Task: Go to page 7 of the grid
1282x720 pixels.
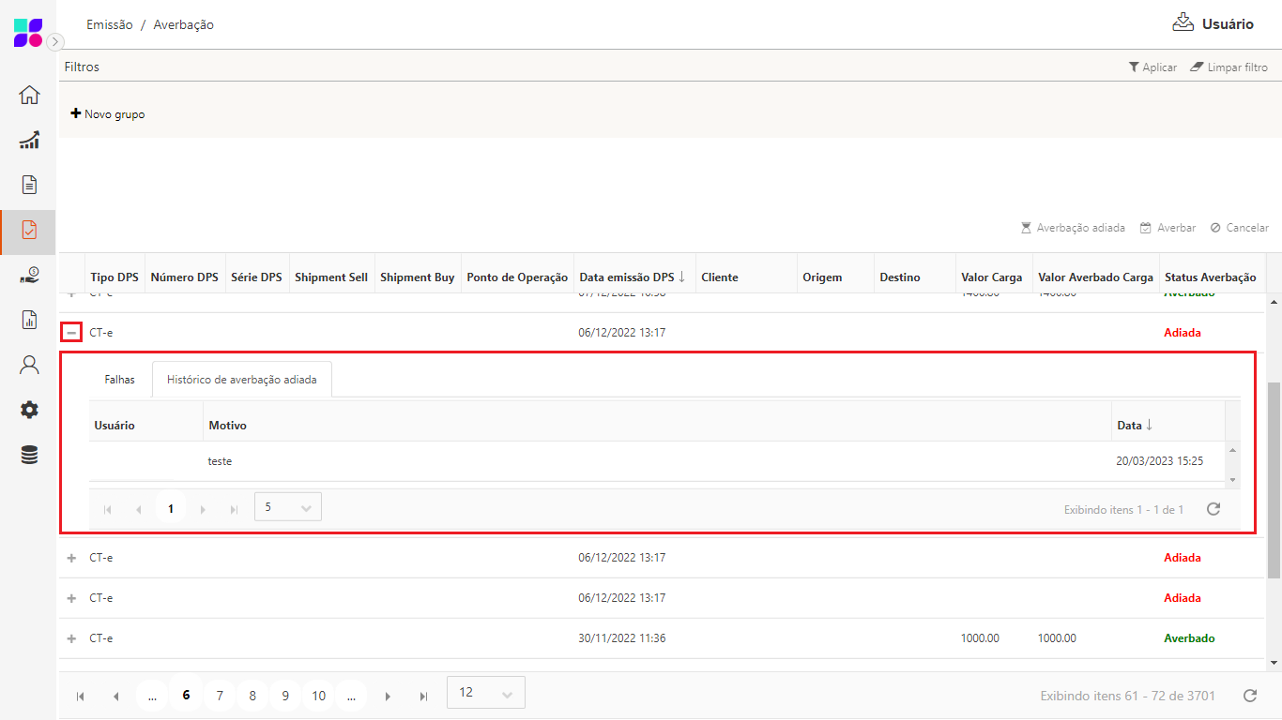Action: point(220,696)
